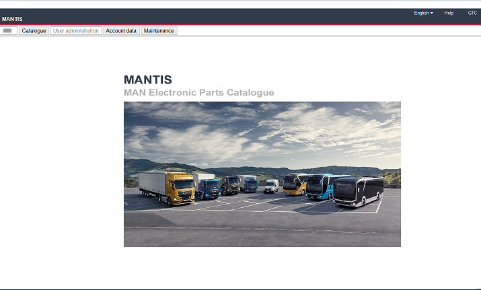Open the GTC link
The image size is (481, 290).
[472, 13]
